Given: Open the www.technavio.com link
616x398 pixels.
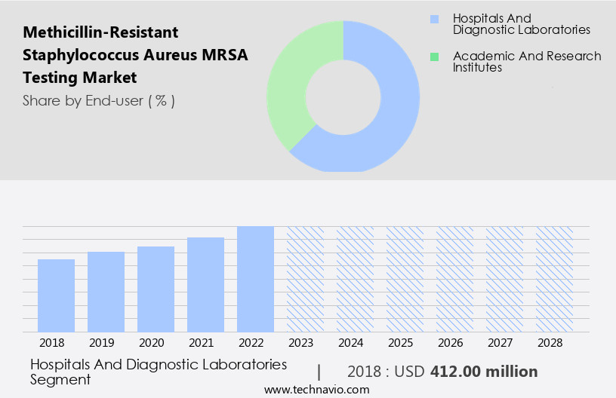Looking at the screenshot, I should point(317,390).
